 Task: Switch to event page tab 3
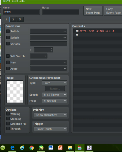click(20, 19)
